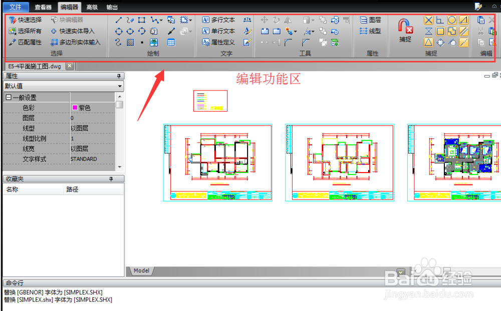Click the 多边形实体输入 button
Screen dimensions: 501x311
[76, 42]
